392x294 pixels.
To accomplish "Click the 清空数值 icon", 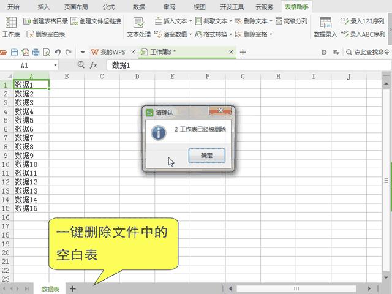I will click(157, 34).
